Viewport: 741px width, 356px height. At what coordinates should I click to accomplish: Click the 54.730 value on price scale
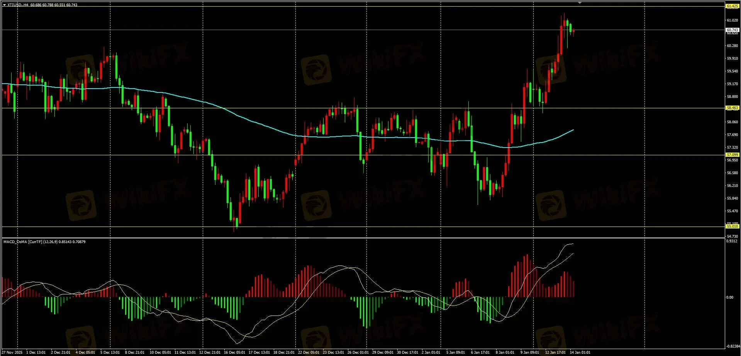732,237
